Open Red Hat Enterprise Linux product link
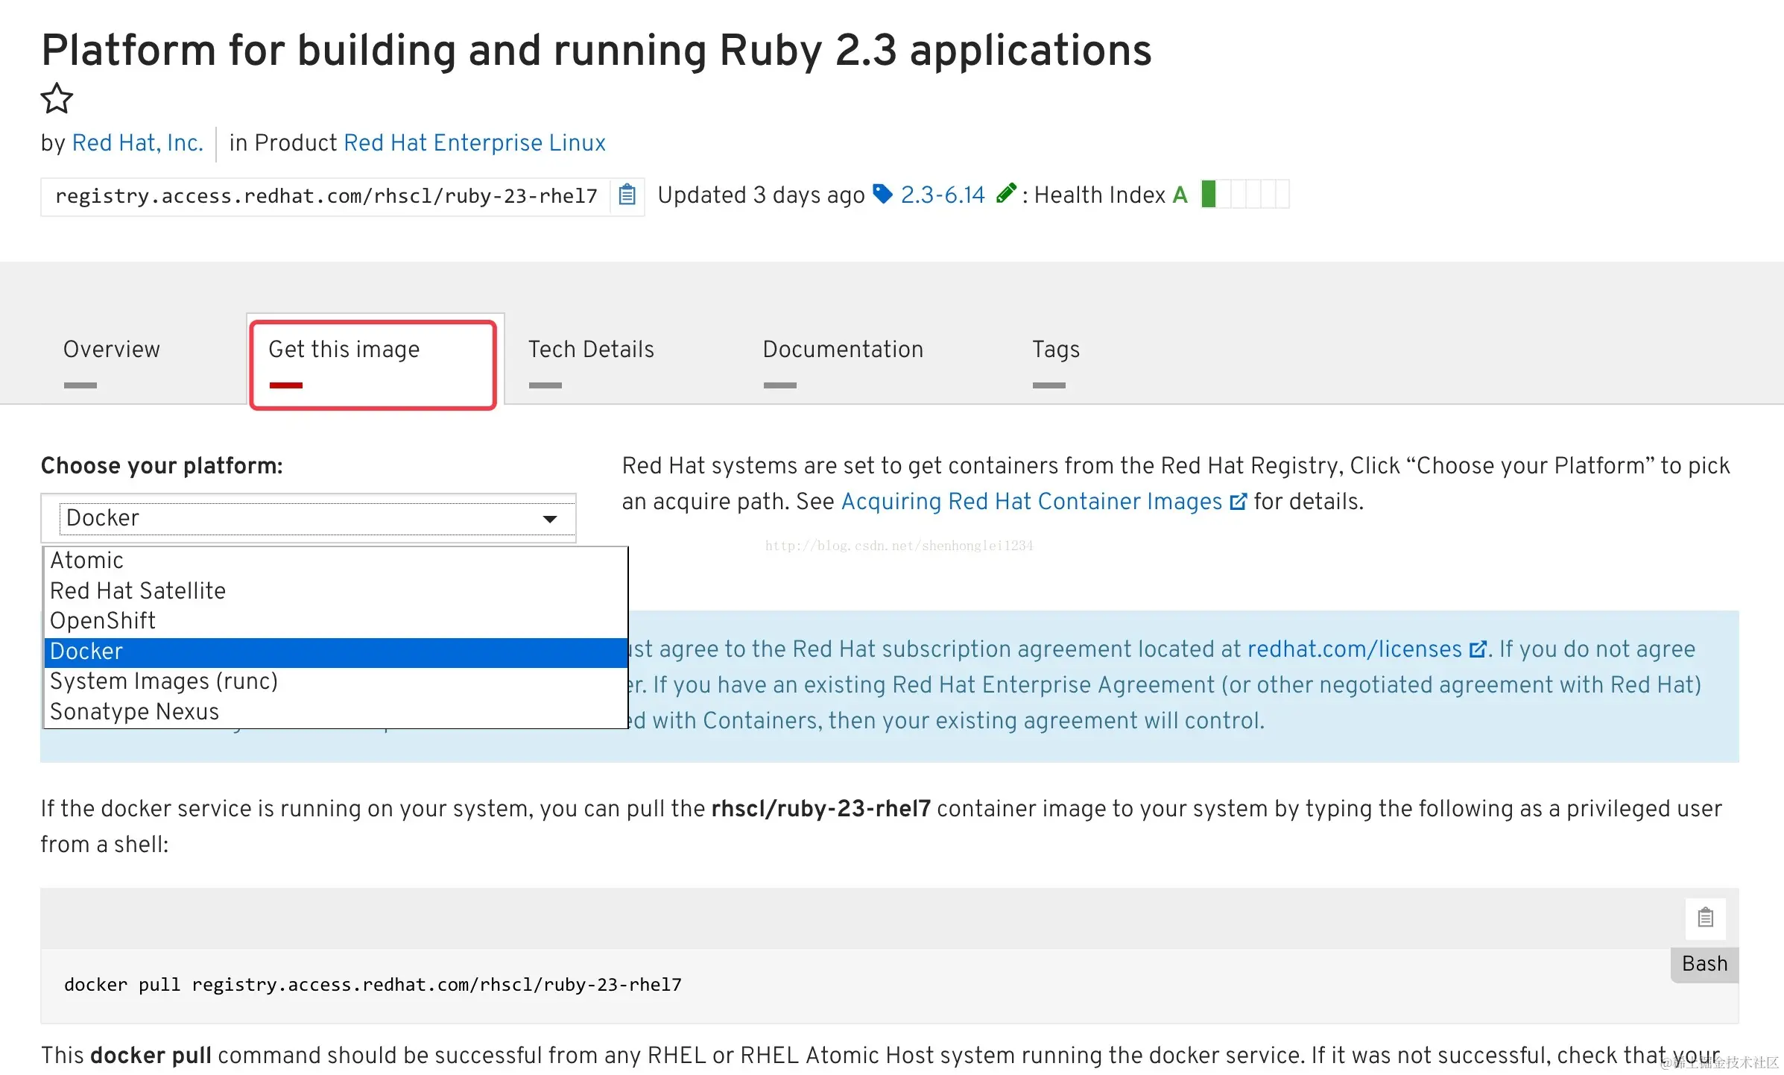Screen dimensions: 1784x1075 click(x=475, y=143)
